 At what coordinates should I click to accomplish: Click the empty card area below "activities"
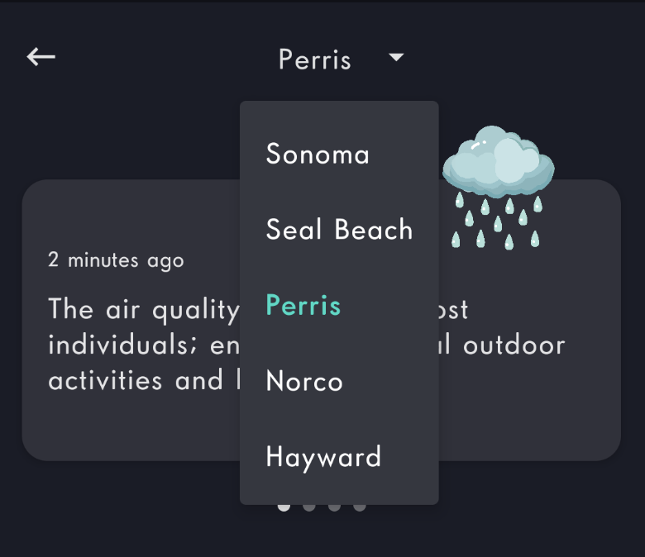point(124,426)
